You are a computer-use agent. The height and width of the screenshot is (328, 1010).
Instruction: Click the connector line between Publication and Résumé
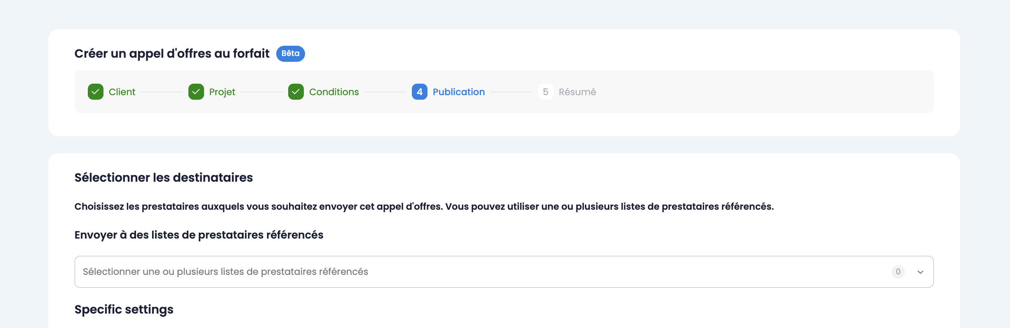click(512, 92)
